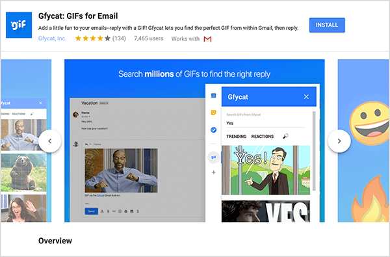
Task: Click the 7,465 users text
Action: tap(148, 38)
